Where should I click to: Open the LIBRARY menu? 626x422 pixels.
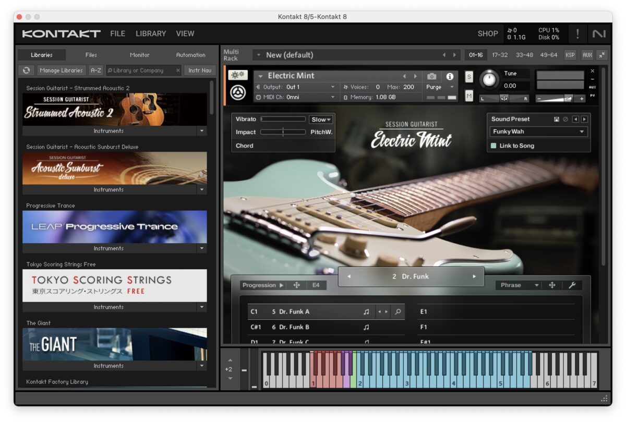click(151, 33)
